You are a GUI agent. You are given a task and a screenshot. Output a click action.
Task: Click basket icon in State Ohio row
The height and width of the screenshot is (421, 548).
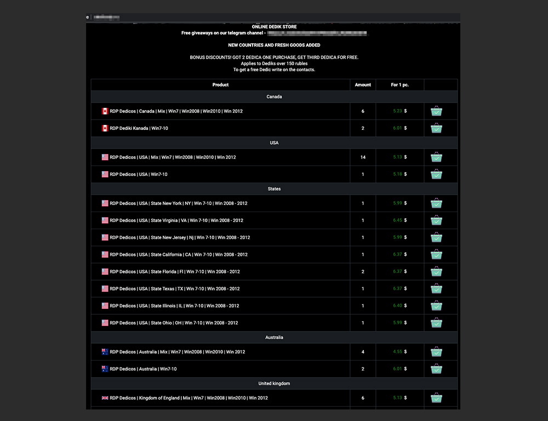436,323
